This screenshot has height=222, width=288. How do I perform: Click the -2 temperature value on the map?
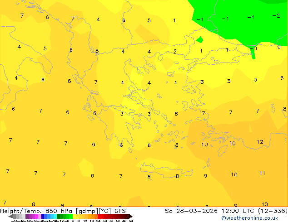(x=276, y=16)
